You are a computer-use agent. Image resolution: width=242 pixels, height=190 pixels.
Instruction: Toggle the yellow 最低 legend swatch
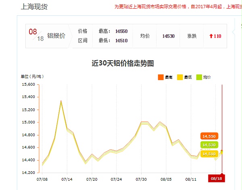pyautogui.click(x=180, y=77)
